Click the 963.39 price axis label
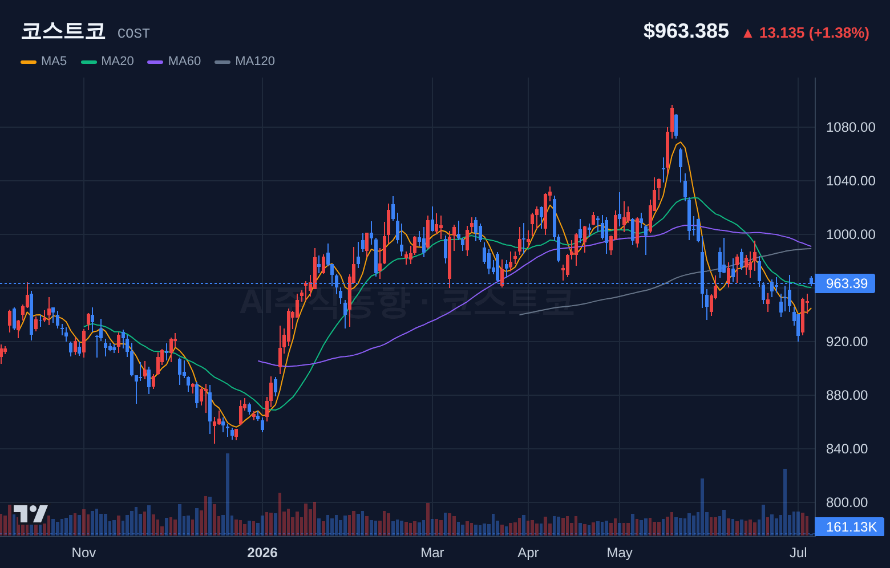890x568 pixels. [x=845, y=283]
